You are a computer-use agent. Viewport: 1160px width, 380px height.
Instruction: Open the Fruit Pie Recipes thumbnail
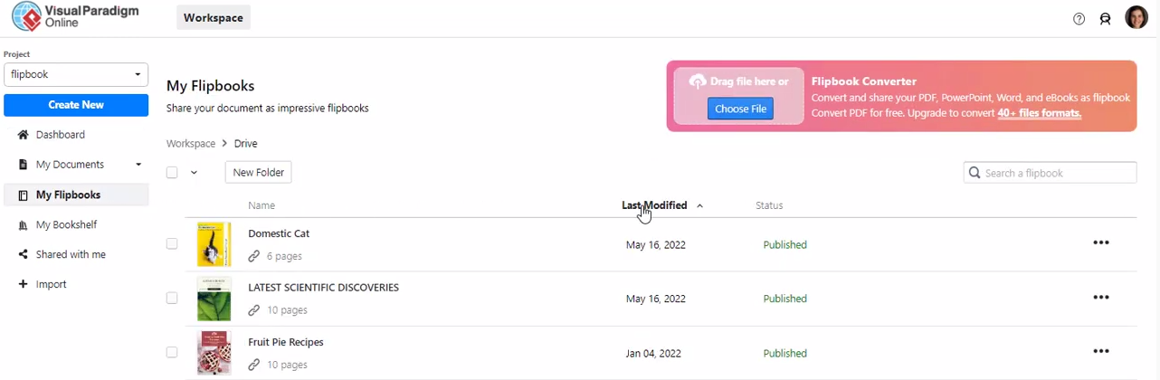214,352
